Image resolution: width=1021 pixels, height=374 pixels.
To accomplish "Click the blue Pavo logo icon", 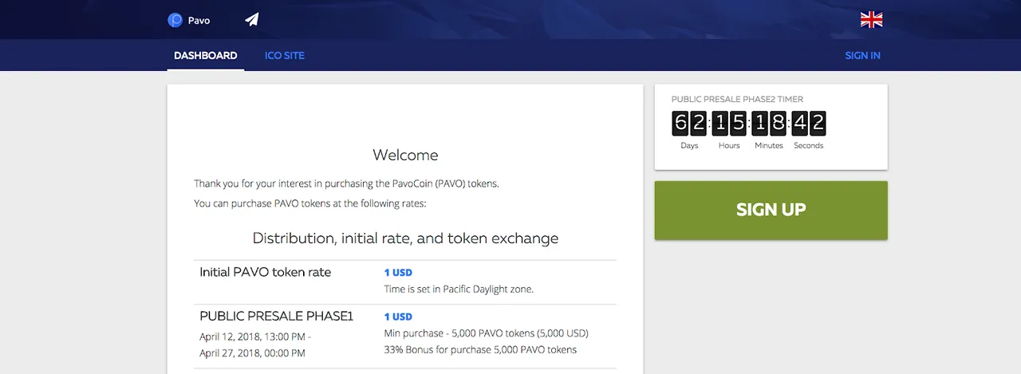I will click(x=175, y=20).
